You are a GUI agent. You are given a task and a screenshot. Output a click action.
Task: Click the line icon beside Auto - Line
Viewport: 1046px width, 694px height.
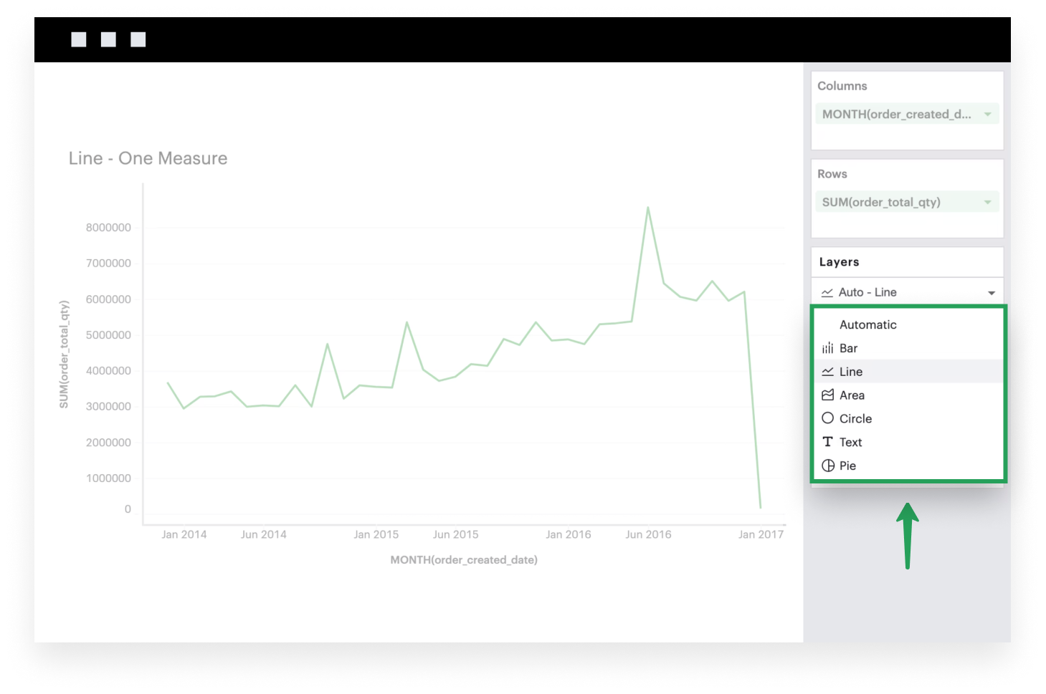827,292
